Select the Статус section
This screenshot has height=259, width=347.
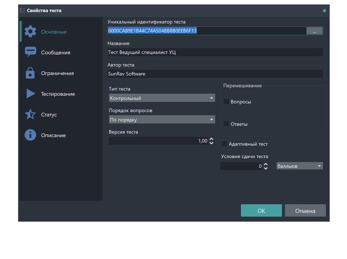click(x=61, y=114)
